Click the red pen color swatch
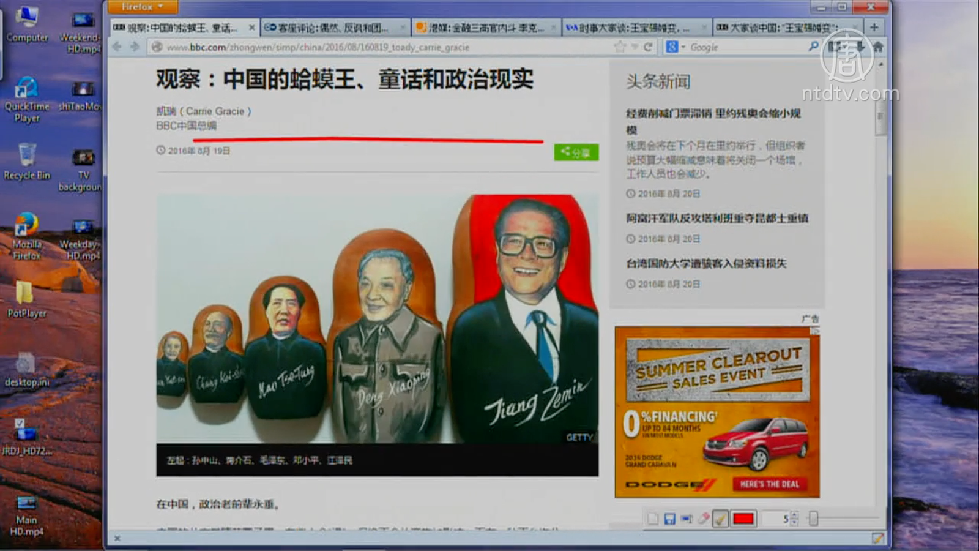The width and height of the screenshot is (979, 551). 743,519
